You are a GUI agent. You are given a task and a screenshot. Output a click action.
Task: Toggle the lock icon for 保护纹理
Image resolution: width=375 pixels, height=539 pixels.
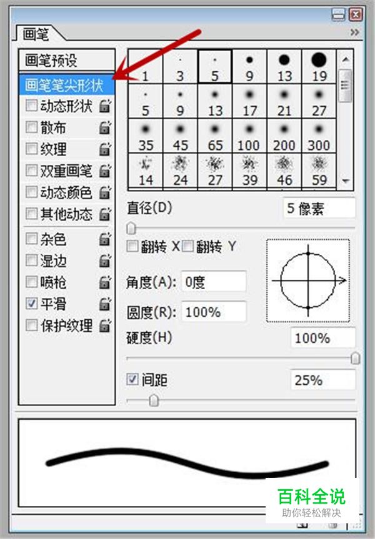[105, 325]
